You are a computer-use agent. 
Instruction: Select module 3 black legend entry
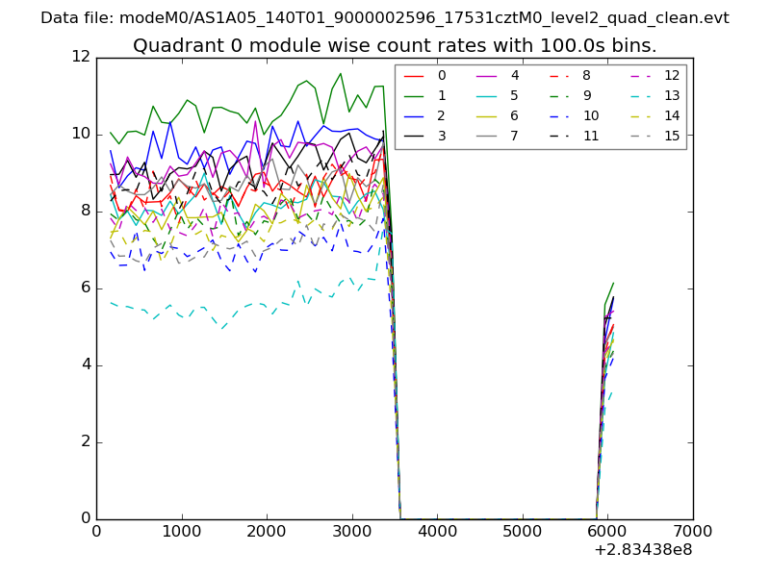pos(413,136)
